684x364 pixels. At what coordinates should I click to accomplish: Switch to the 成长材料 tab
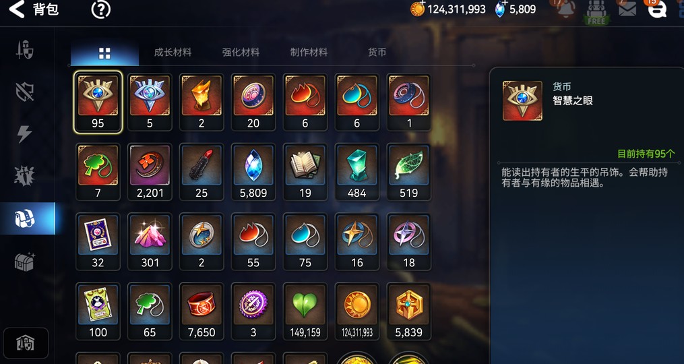[x=173, y=53]
